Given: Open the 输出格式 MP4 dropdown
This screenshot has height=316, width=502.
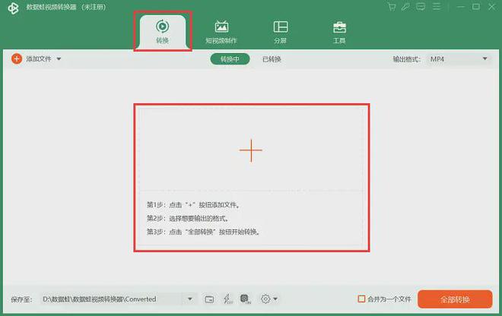Looking at the screenshot, I should tap(459, 59).
